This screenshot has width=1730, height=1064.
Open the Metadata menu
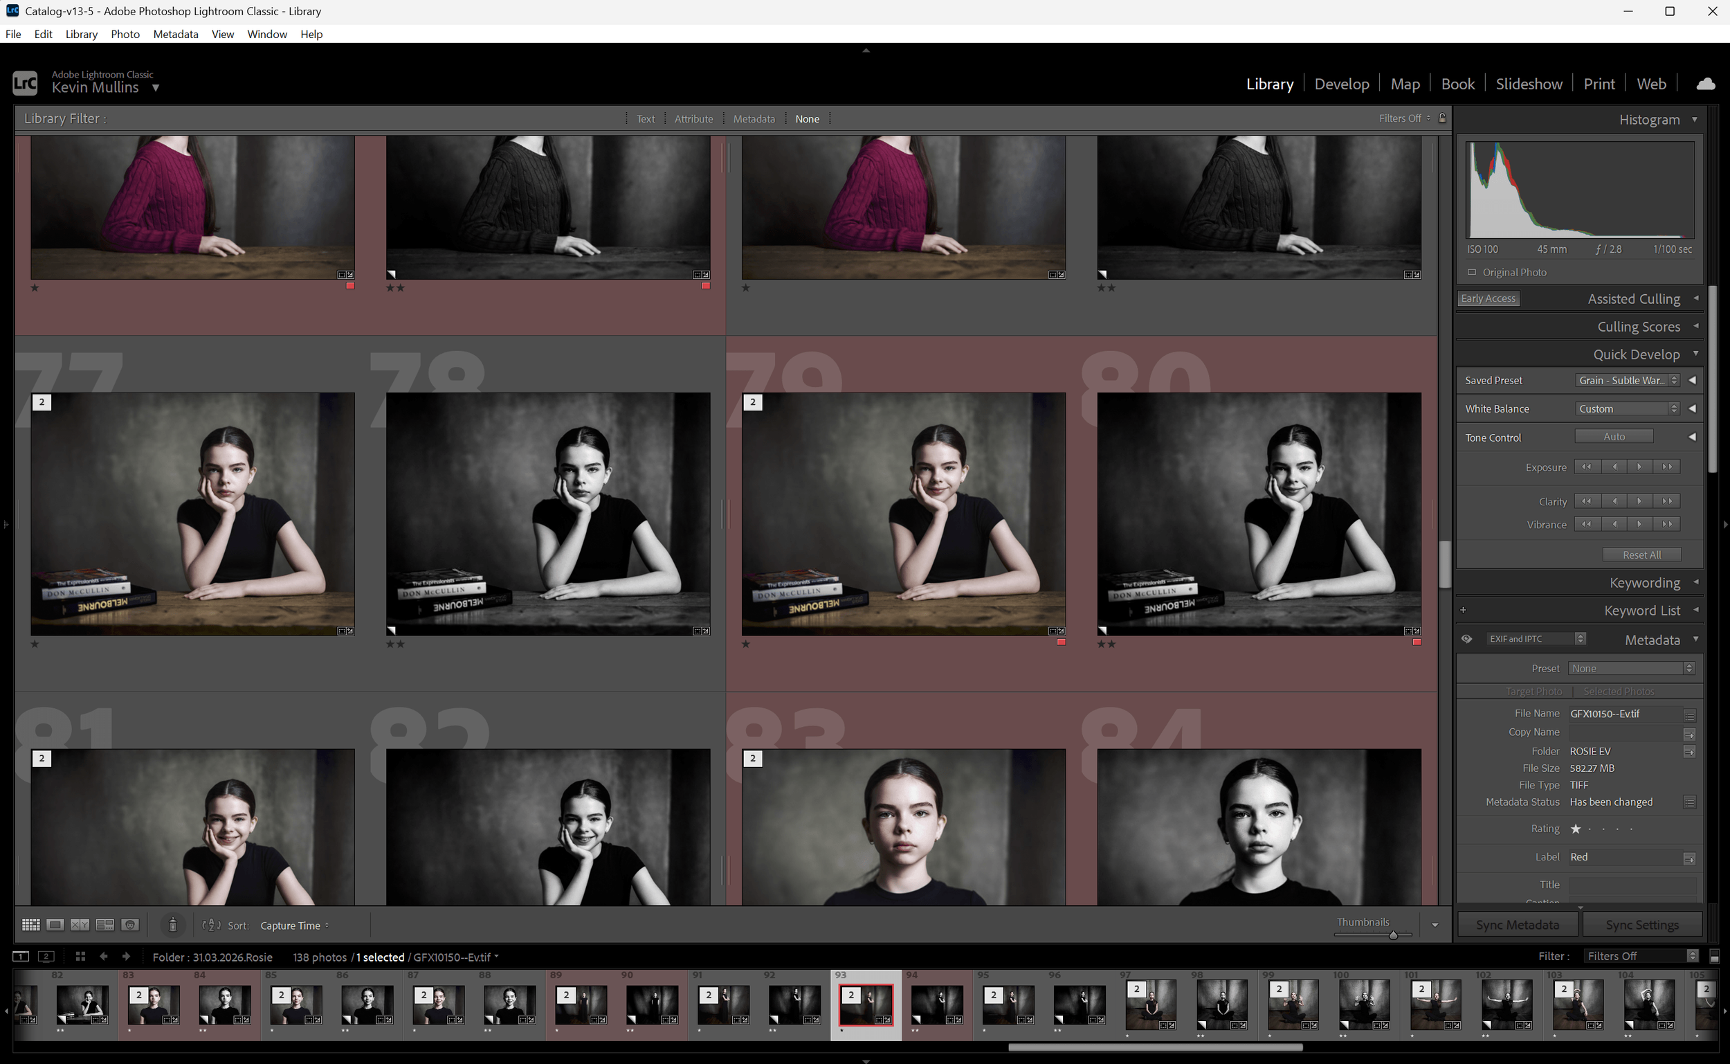(175, 34)
